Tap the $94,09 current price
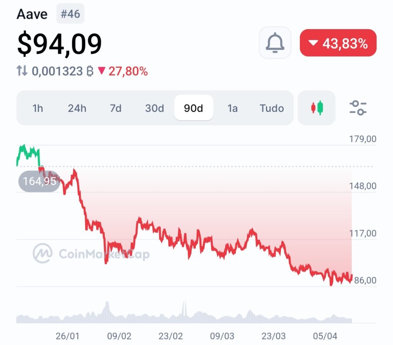The image size is (393, 345). coord(59,43)
